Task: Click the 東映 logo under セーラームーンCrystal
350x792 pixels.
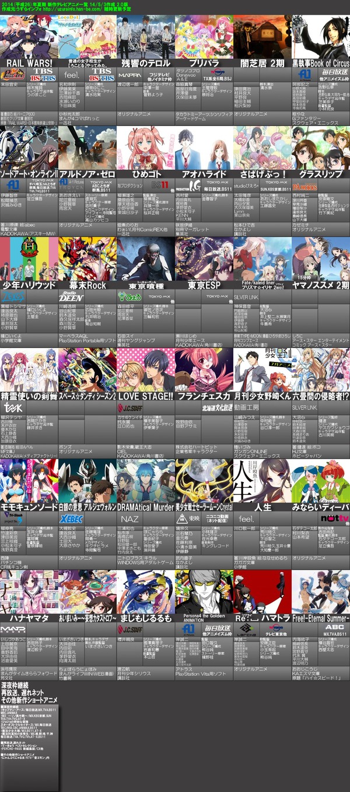Action: (188, 518)
